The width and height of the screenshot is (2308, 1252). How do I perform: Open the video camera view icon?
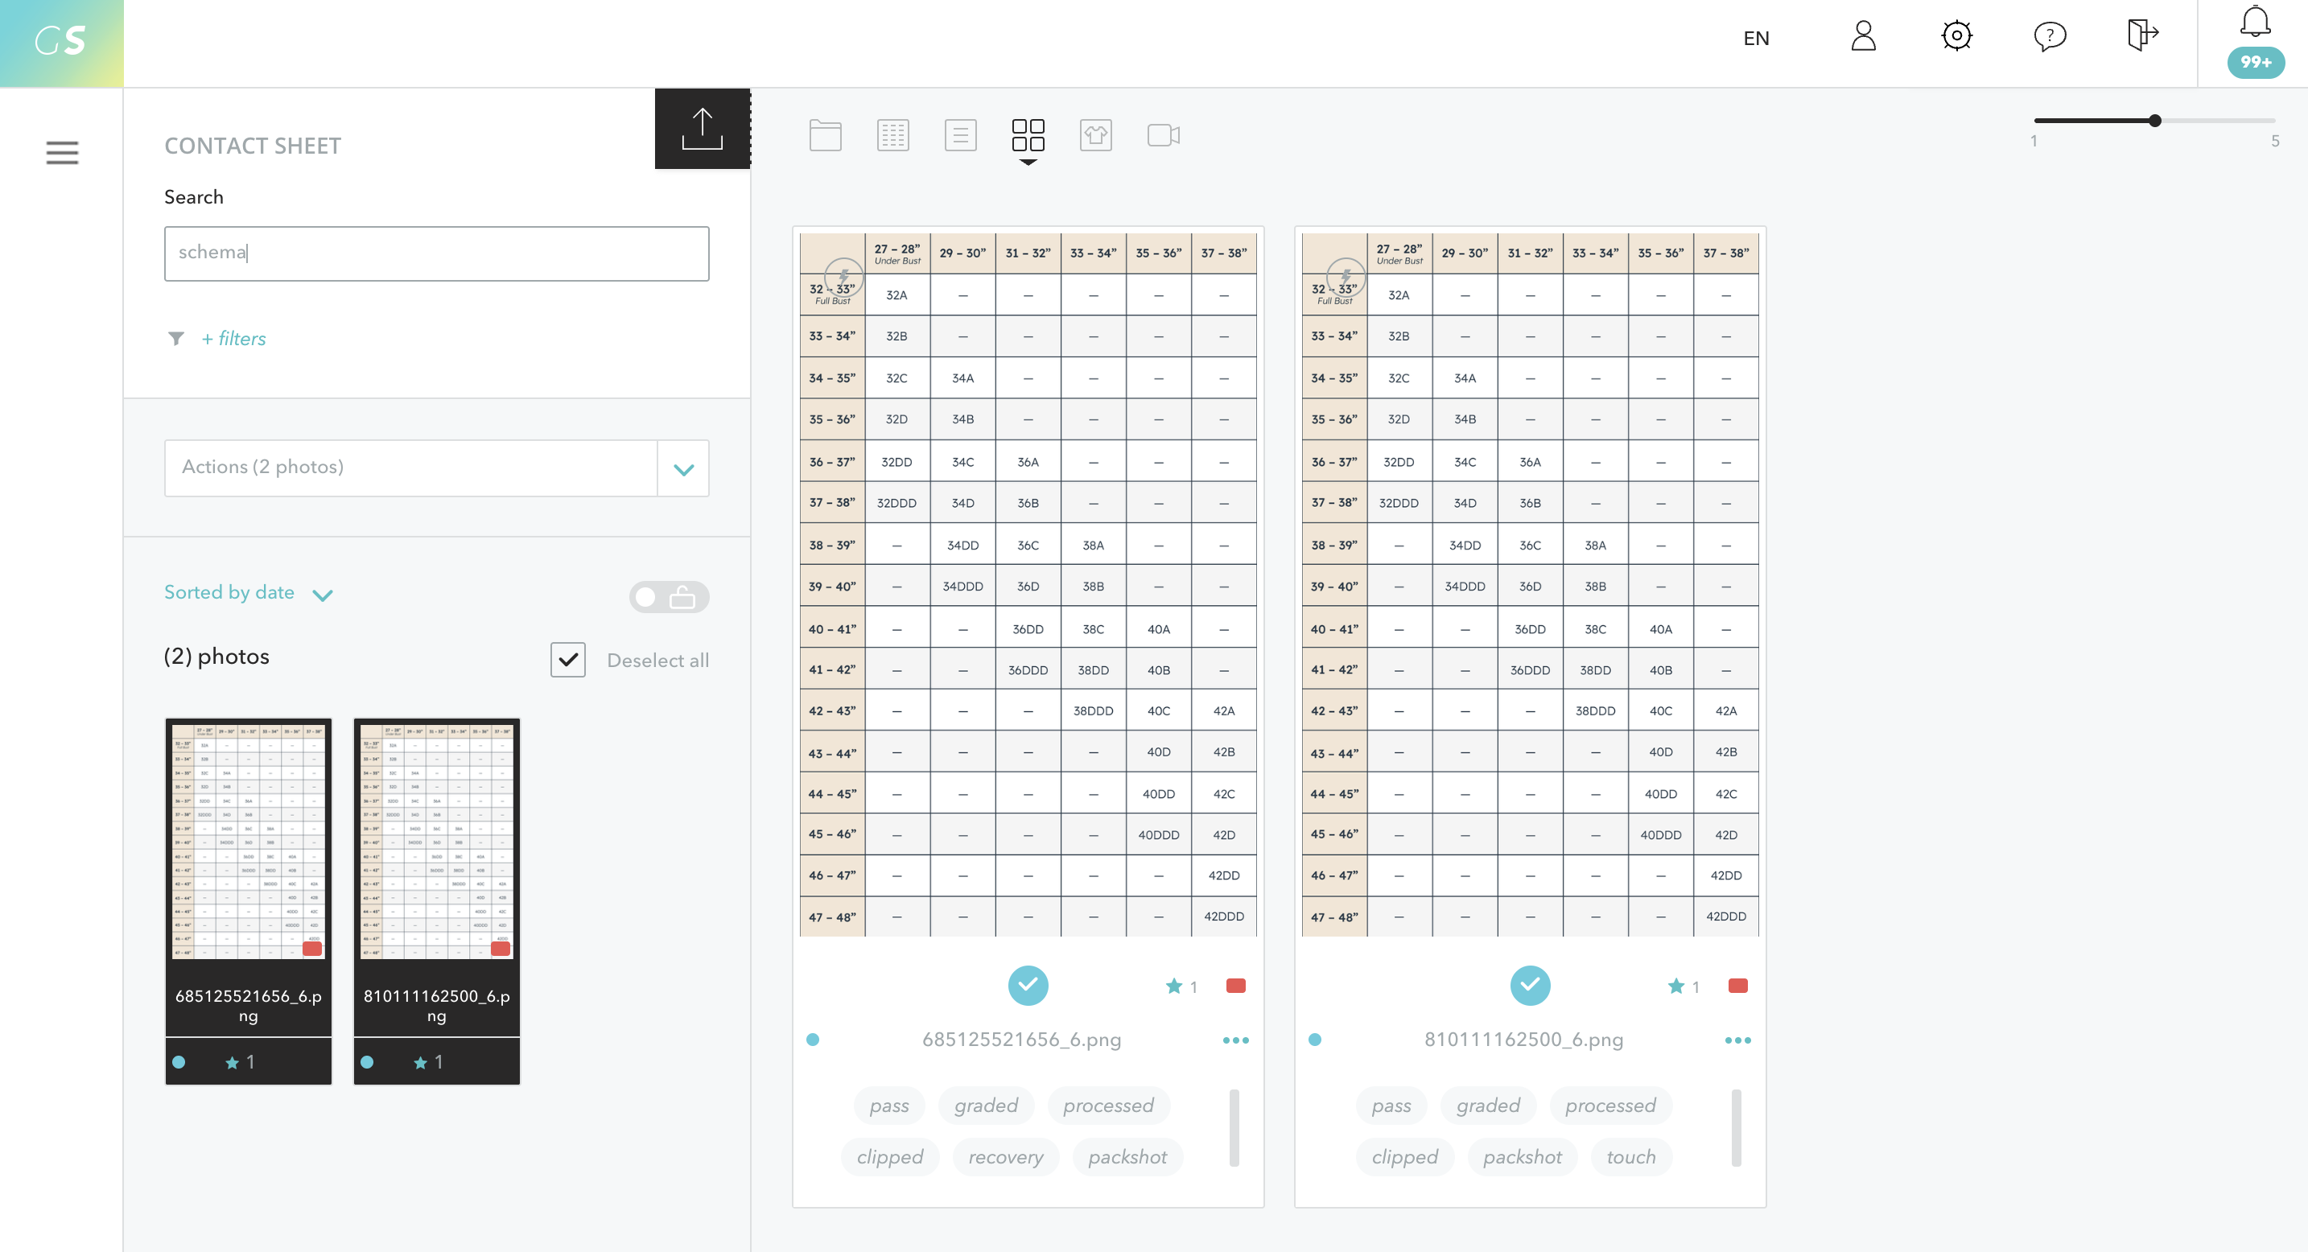click(x=1163, y=135)
